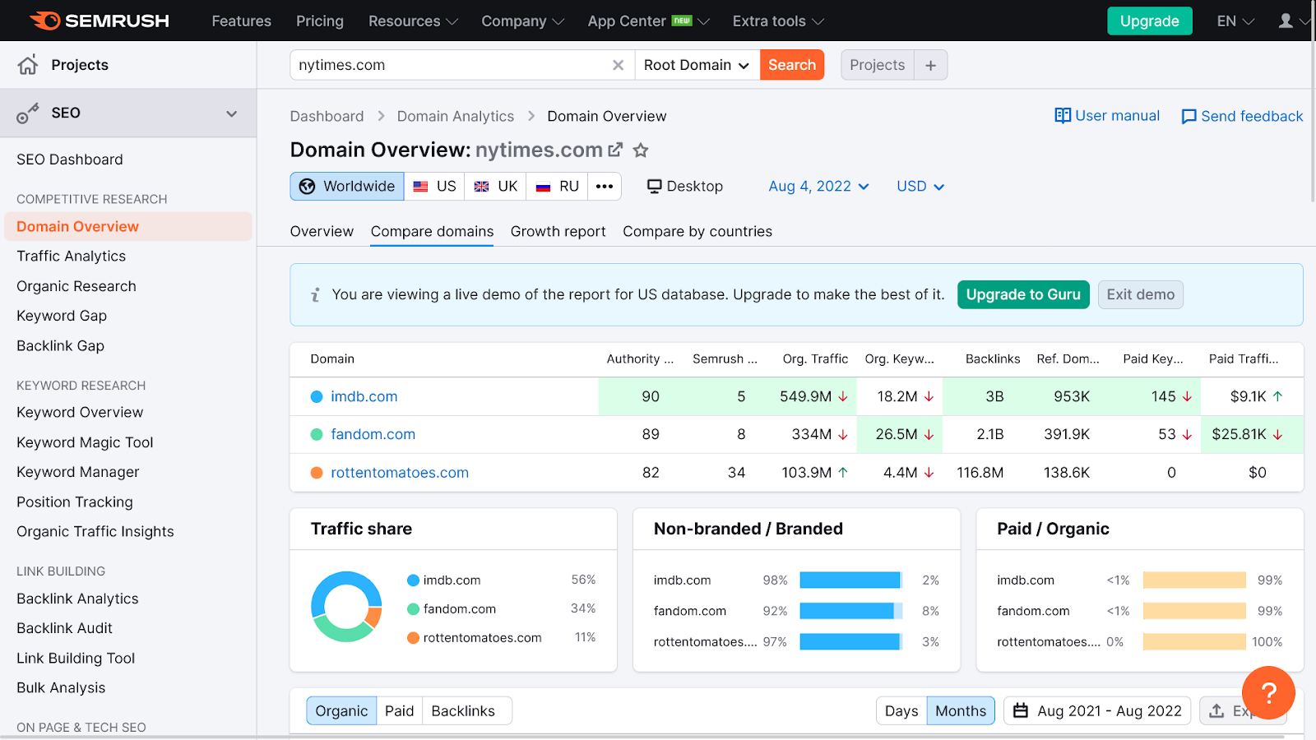Open nytimes.com external link icon
1316x740 pixels.
click(x=615, y=150)
